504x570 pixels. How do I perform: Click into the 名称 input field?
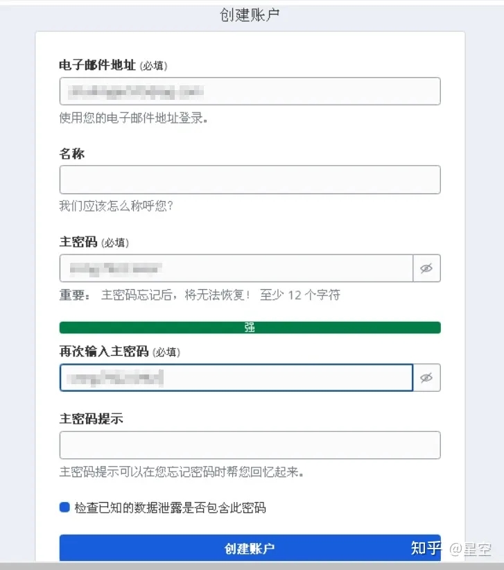click(250, 180)
